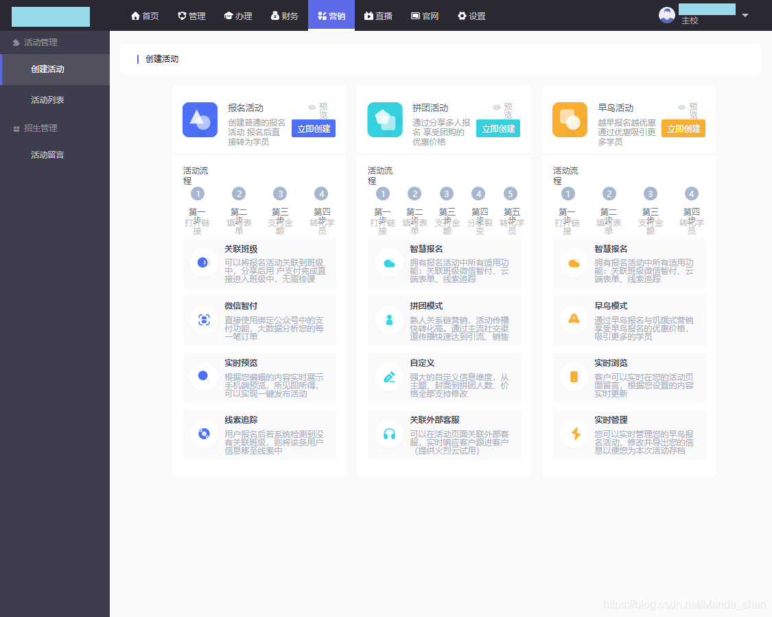Click the 拼团活动 card title
This screenshot has height=617, width=772.
[430, 108]
